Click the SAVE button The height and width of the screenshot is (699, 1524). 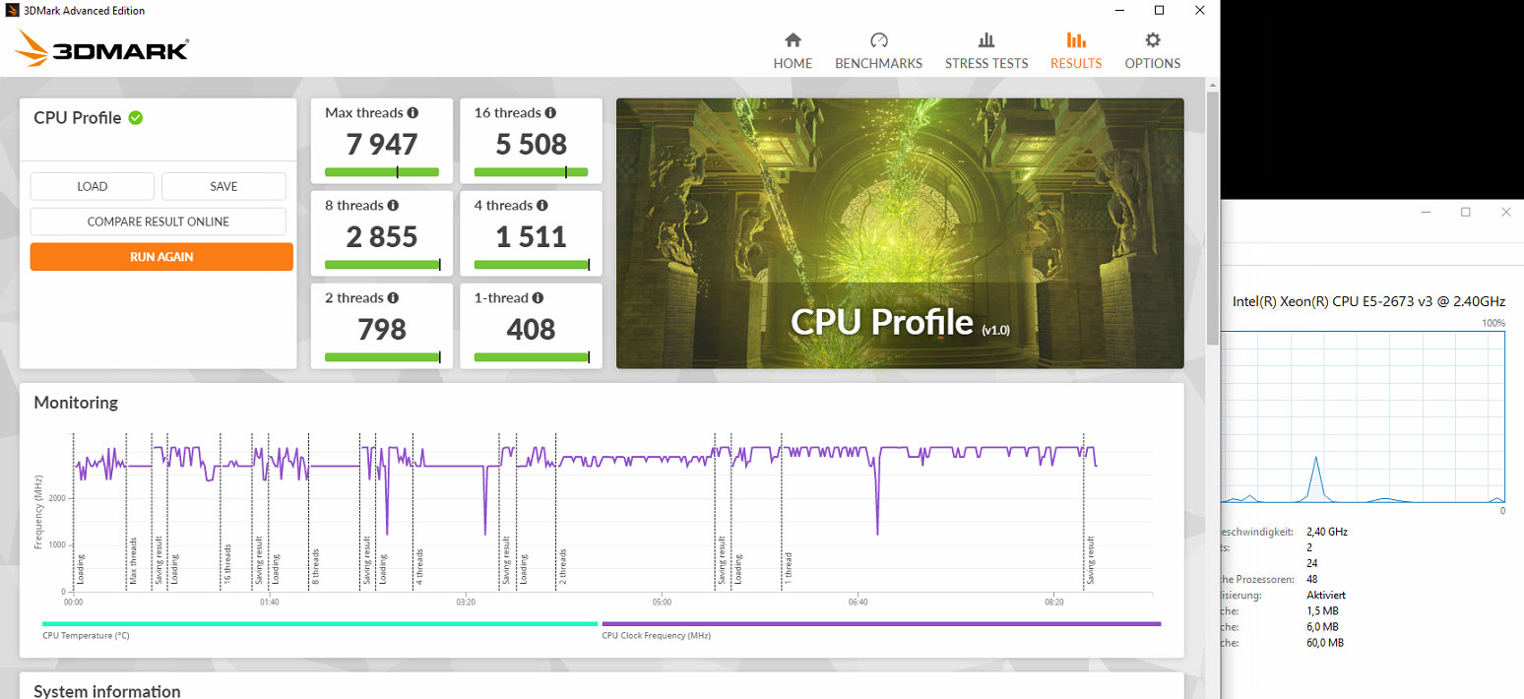[223, 186]
